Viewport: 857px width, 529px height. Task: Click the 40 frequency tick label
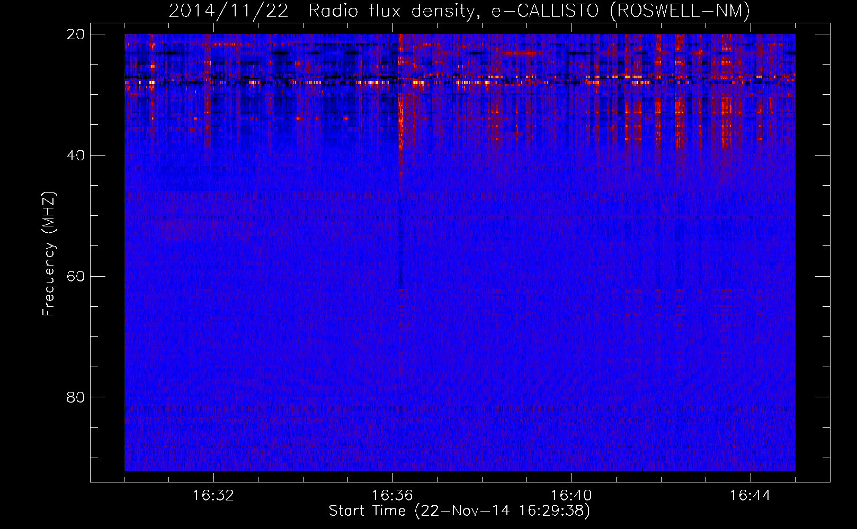click(76, 156)
